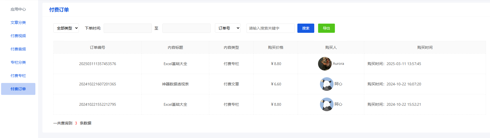Image resolution: width=490 pixels, height=138 pixels.
Task: Click order number 202503111357453576
Action: coord(97,64)
